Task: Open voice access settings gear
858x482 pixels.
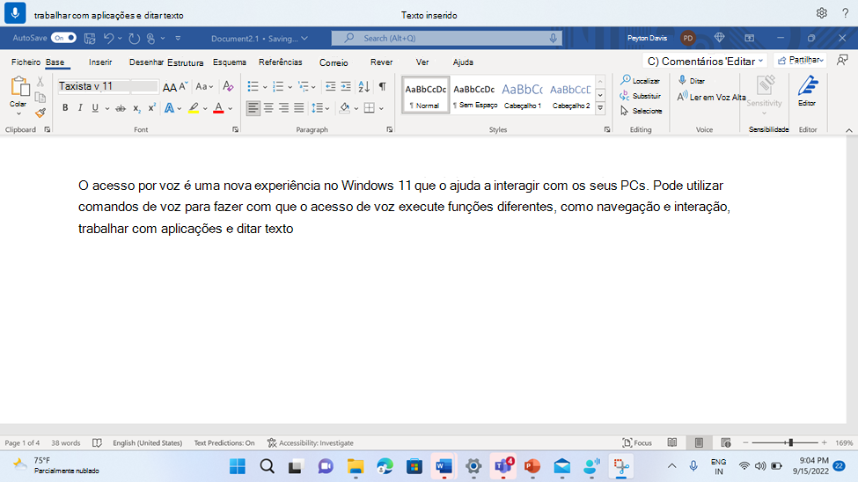Action: (x=821, y=13)
